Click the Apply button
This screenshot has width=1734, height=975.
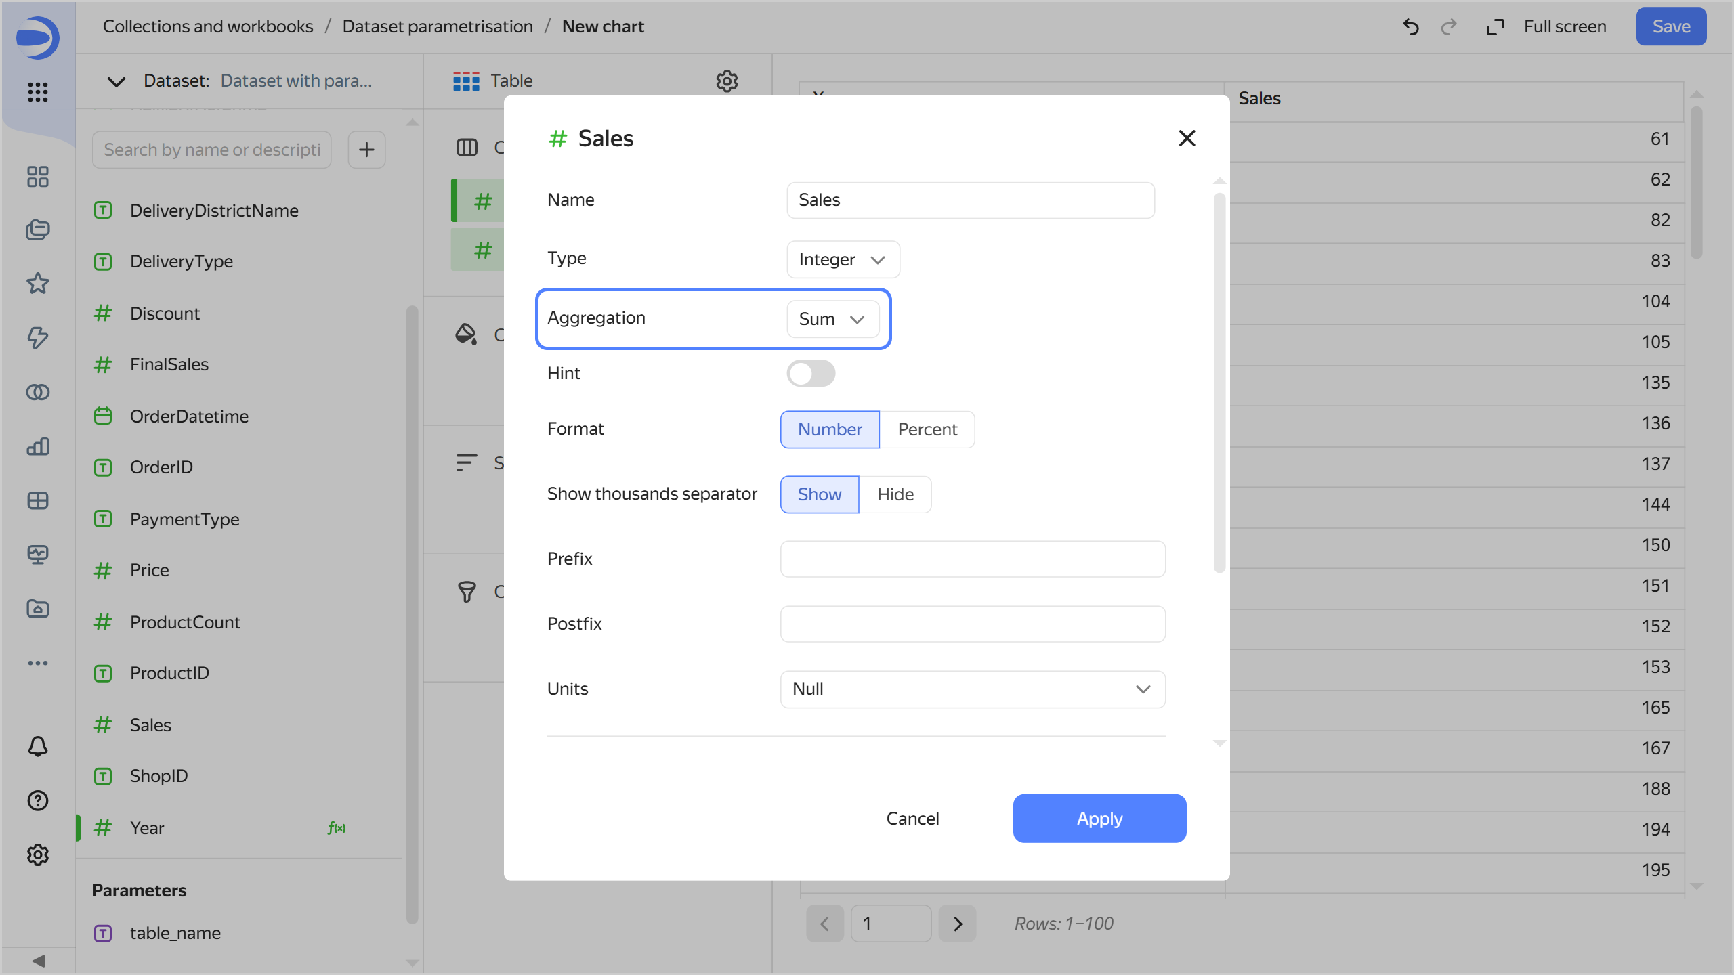click(1099, 819)
